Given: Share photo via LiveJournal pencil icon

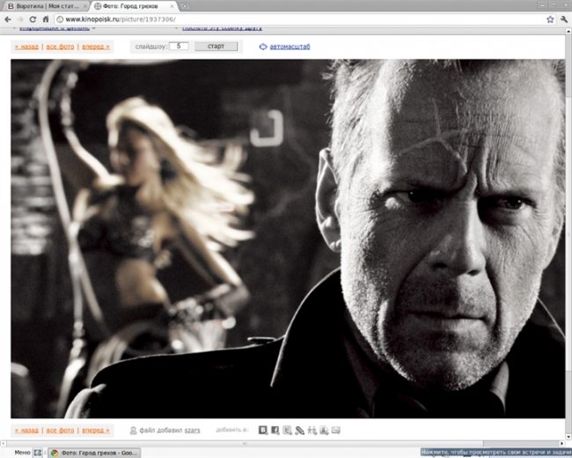Looking at the screenshot, I should (x=299, y=430).
